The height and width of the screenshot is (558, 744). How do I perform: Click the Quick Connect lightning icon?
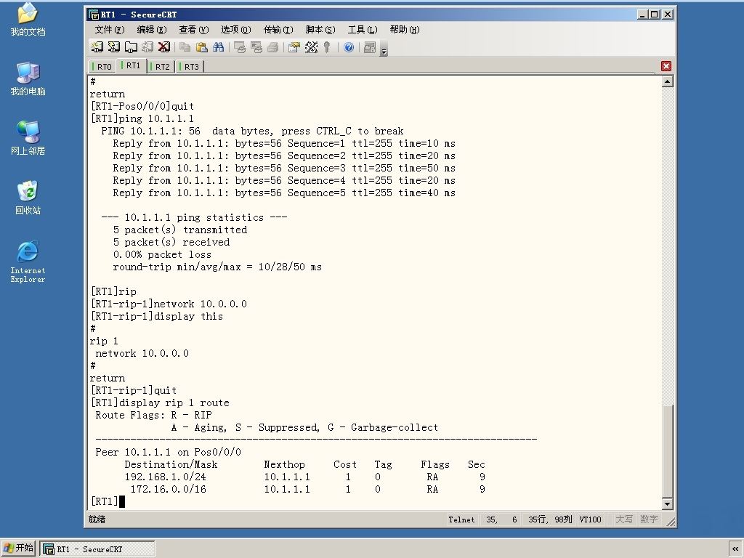pyautogui.click(x=114, y=47)
